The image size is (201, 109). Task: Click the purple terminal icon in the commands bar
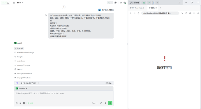(x=17, y=83)
